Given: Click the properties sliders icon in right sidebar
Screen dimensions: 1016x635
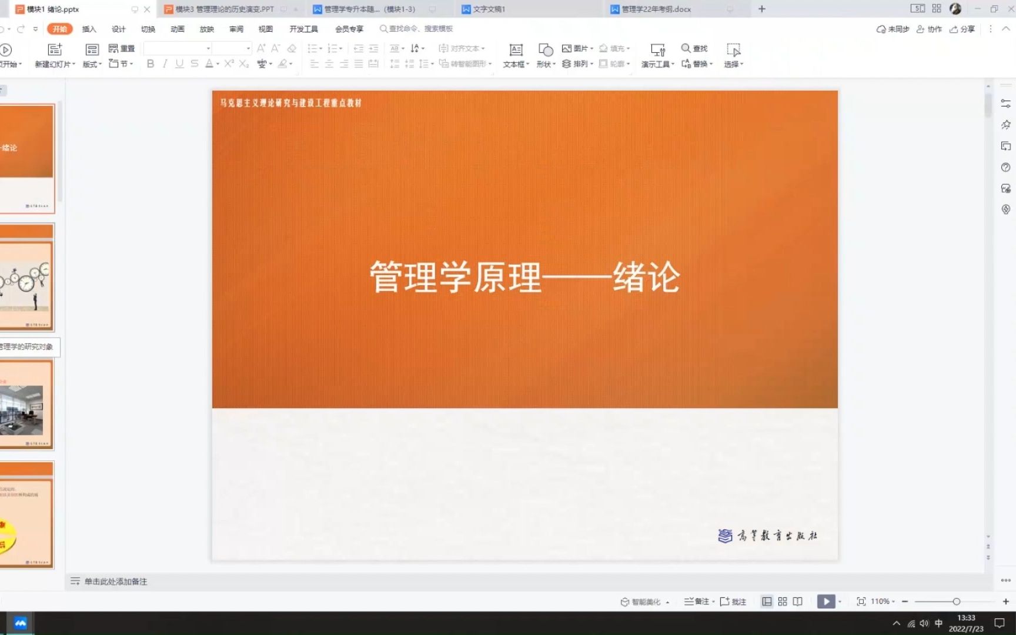Looking at the screenshot, I should point(1006,103).
